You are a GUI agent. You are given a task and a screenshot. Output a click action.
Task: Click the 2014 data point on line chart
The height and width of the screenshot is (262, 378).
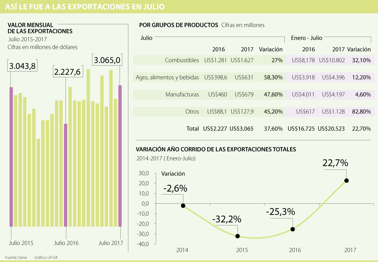click(183, 206)
